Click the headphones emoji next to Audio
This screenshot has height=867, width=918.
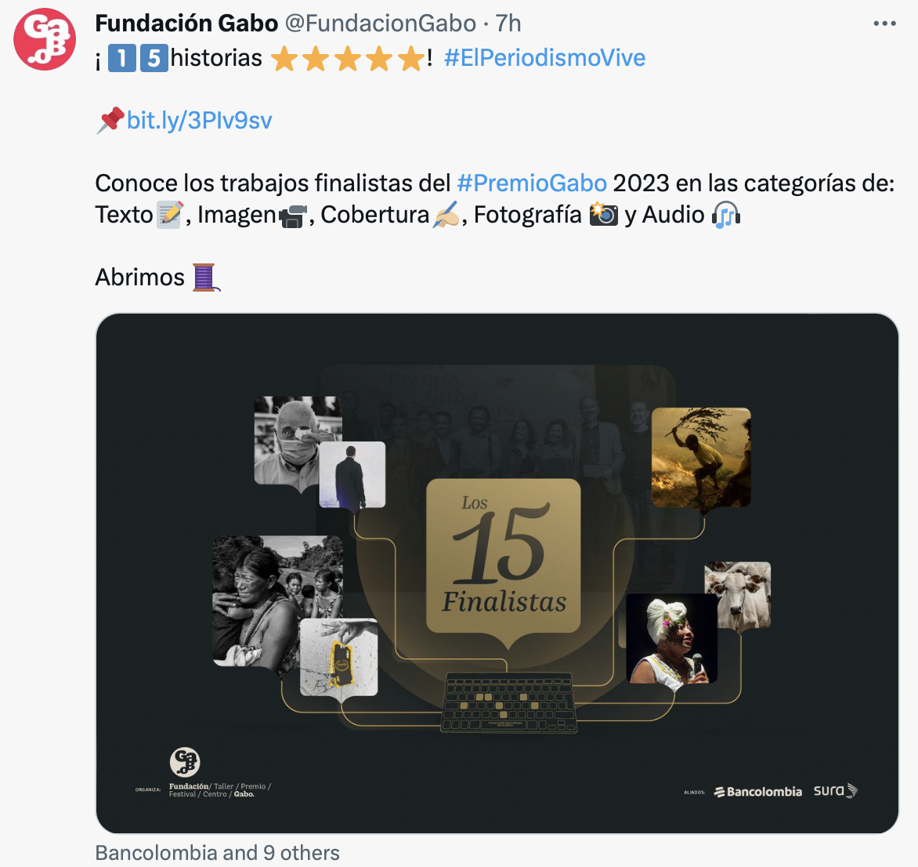tap(726, 215)
